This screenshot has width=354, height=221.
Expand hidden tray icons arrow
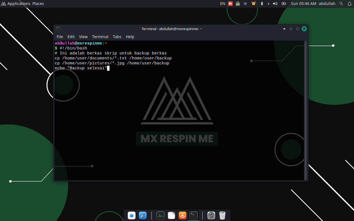click(268, 4)
